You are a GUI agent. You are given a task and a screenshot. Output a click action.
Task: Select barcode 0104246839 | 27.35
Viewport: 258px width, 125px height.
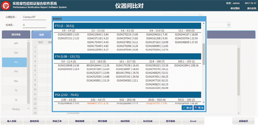click(186, 42)
